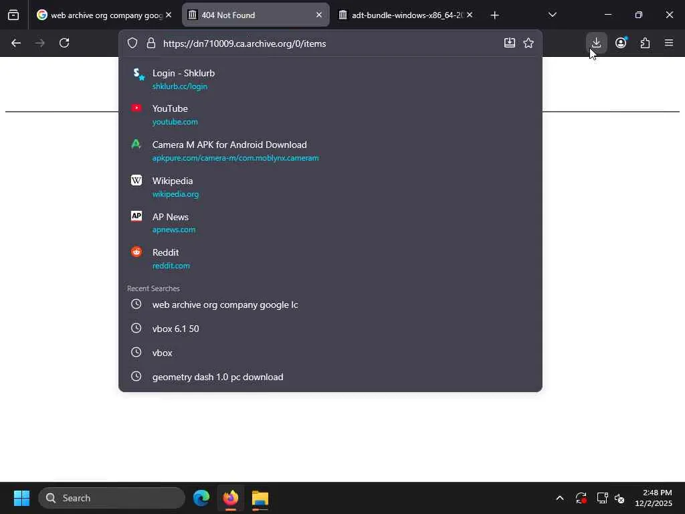Show hidden system tray icons

(560, 498)
